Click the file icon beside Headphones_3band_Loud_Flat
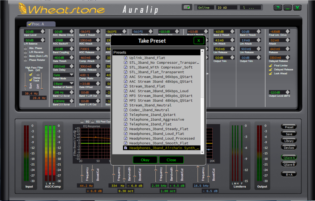315x201 pixels. click(x=126, y=134)
